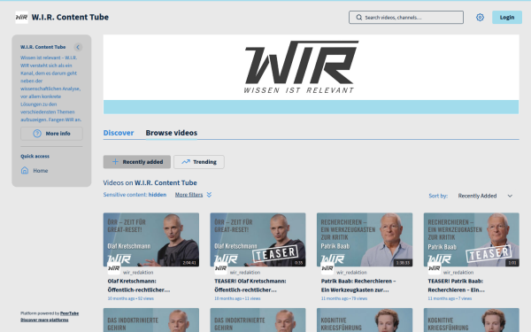Viewport: 531px width, 332px height.
Task: Click title 'Patrik Baab: Recherchieren – Ein Werkzeugkasten zur...'
Action: [358, 285]
